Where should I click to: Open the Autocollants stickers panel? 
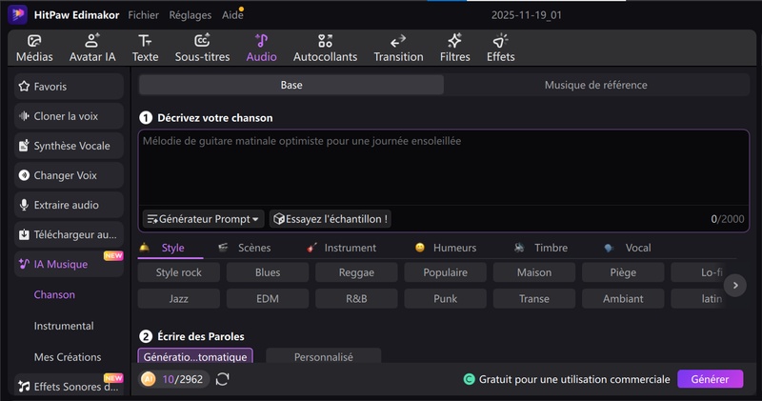click(x=325, y=48)
